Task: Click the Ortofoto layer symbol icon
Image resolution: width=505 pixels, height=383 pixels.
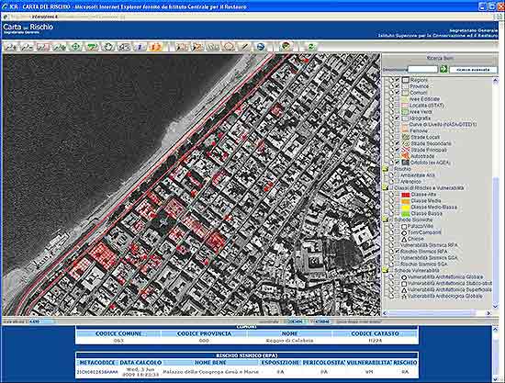Action: pos(406,163)
